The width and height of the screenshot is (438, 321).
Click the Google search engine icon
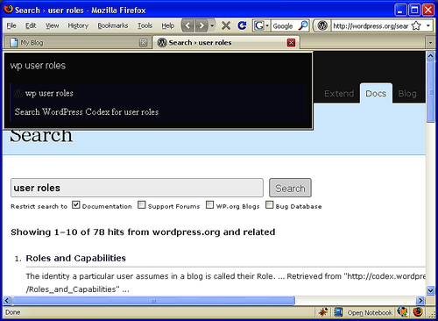258,25
